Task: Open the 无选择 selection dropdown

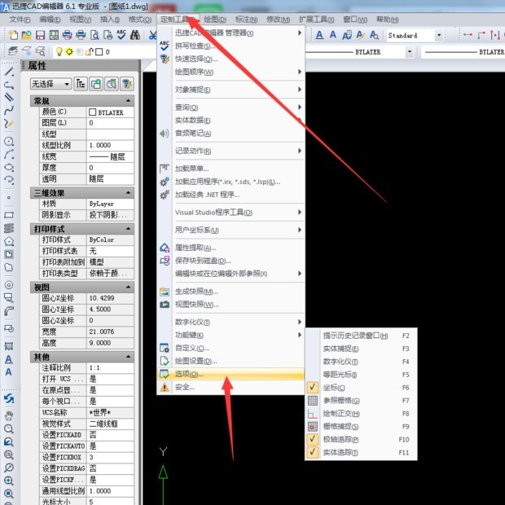Action: pos(50,84)
